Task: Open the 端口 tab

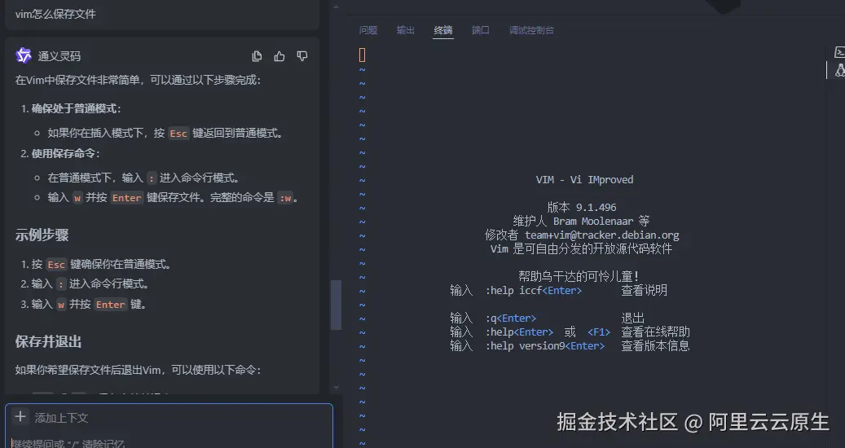Action: (x=480, y=30)
